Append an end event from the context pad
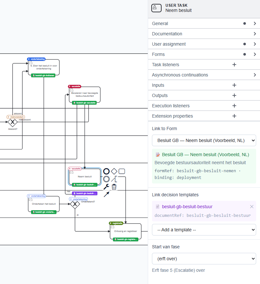260x284 pixels. [x=106, y=171]
